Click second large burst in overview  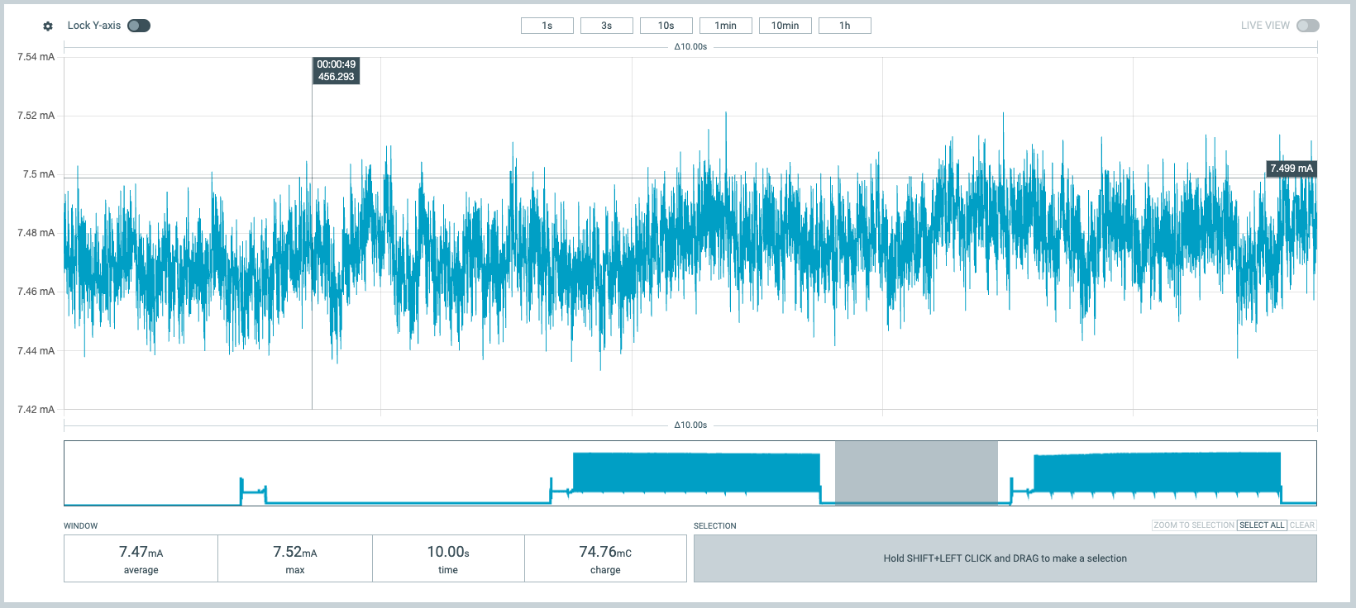pos(1157,473)
